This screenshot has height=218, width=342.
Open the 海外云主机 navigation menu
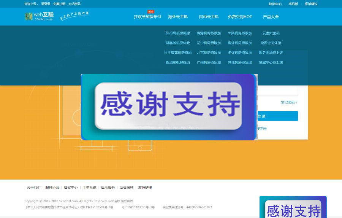(x=178, y=17)
